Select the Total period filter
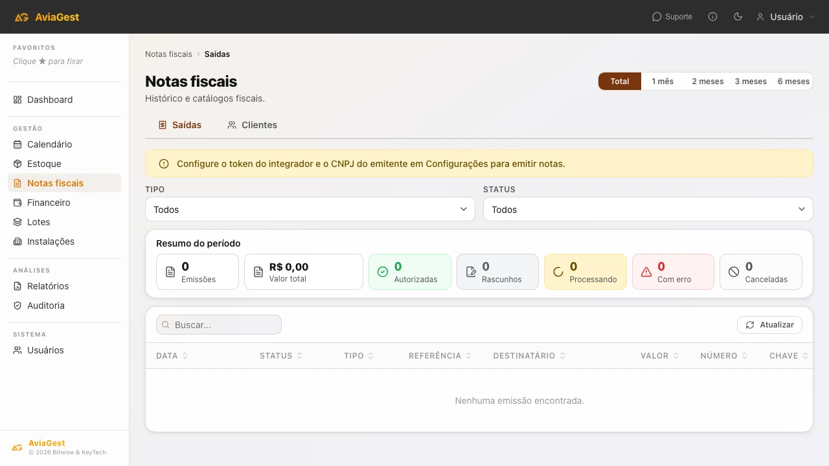The width and height of the screenshot is (829, 466). (x=620, y=82)
